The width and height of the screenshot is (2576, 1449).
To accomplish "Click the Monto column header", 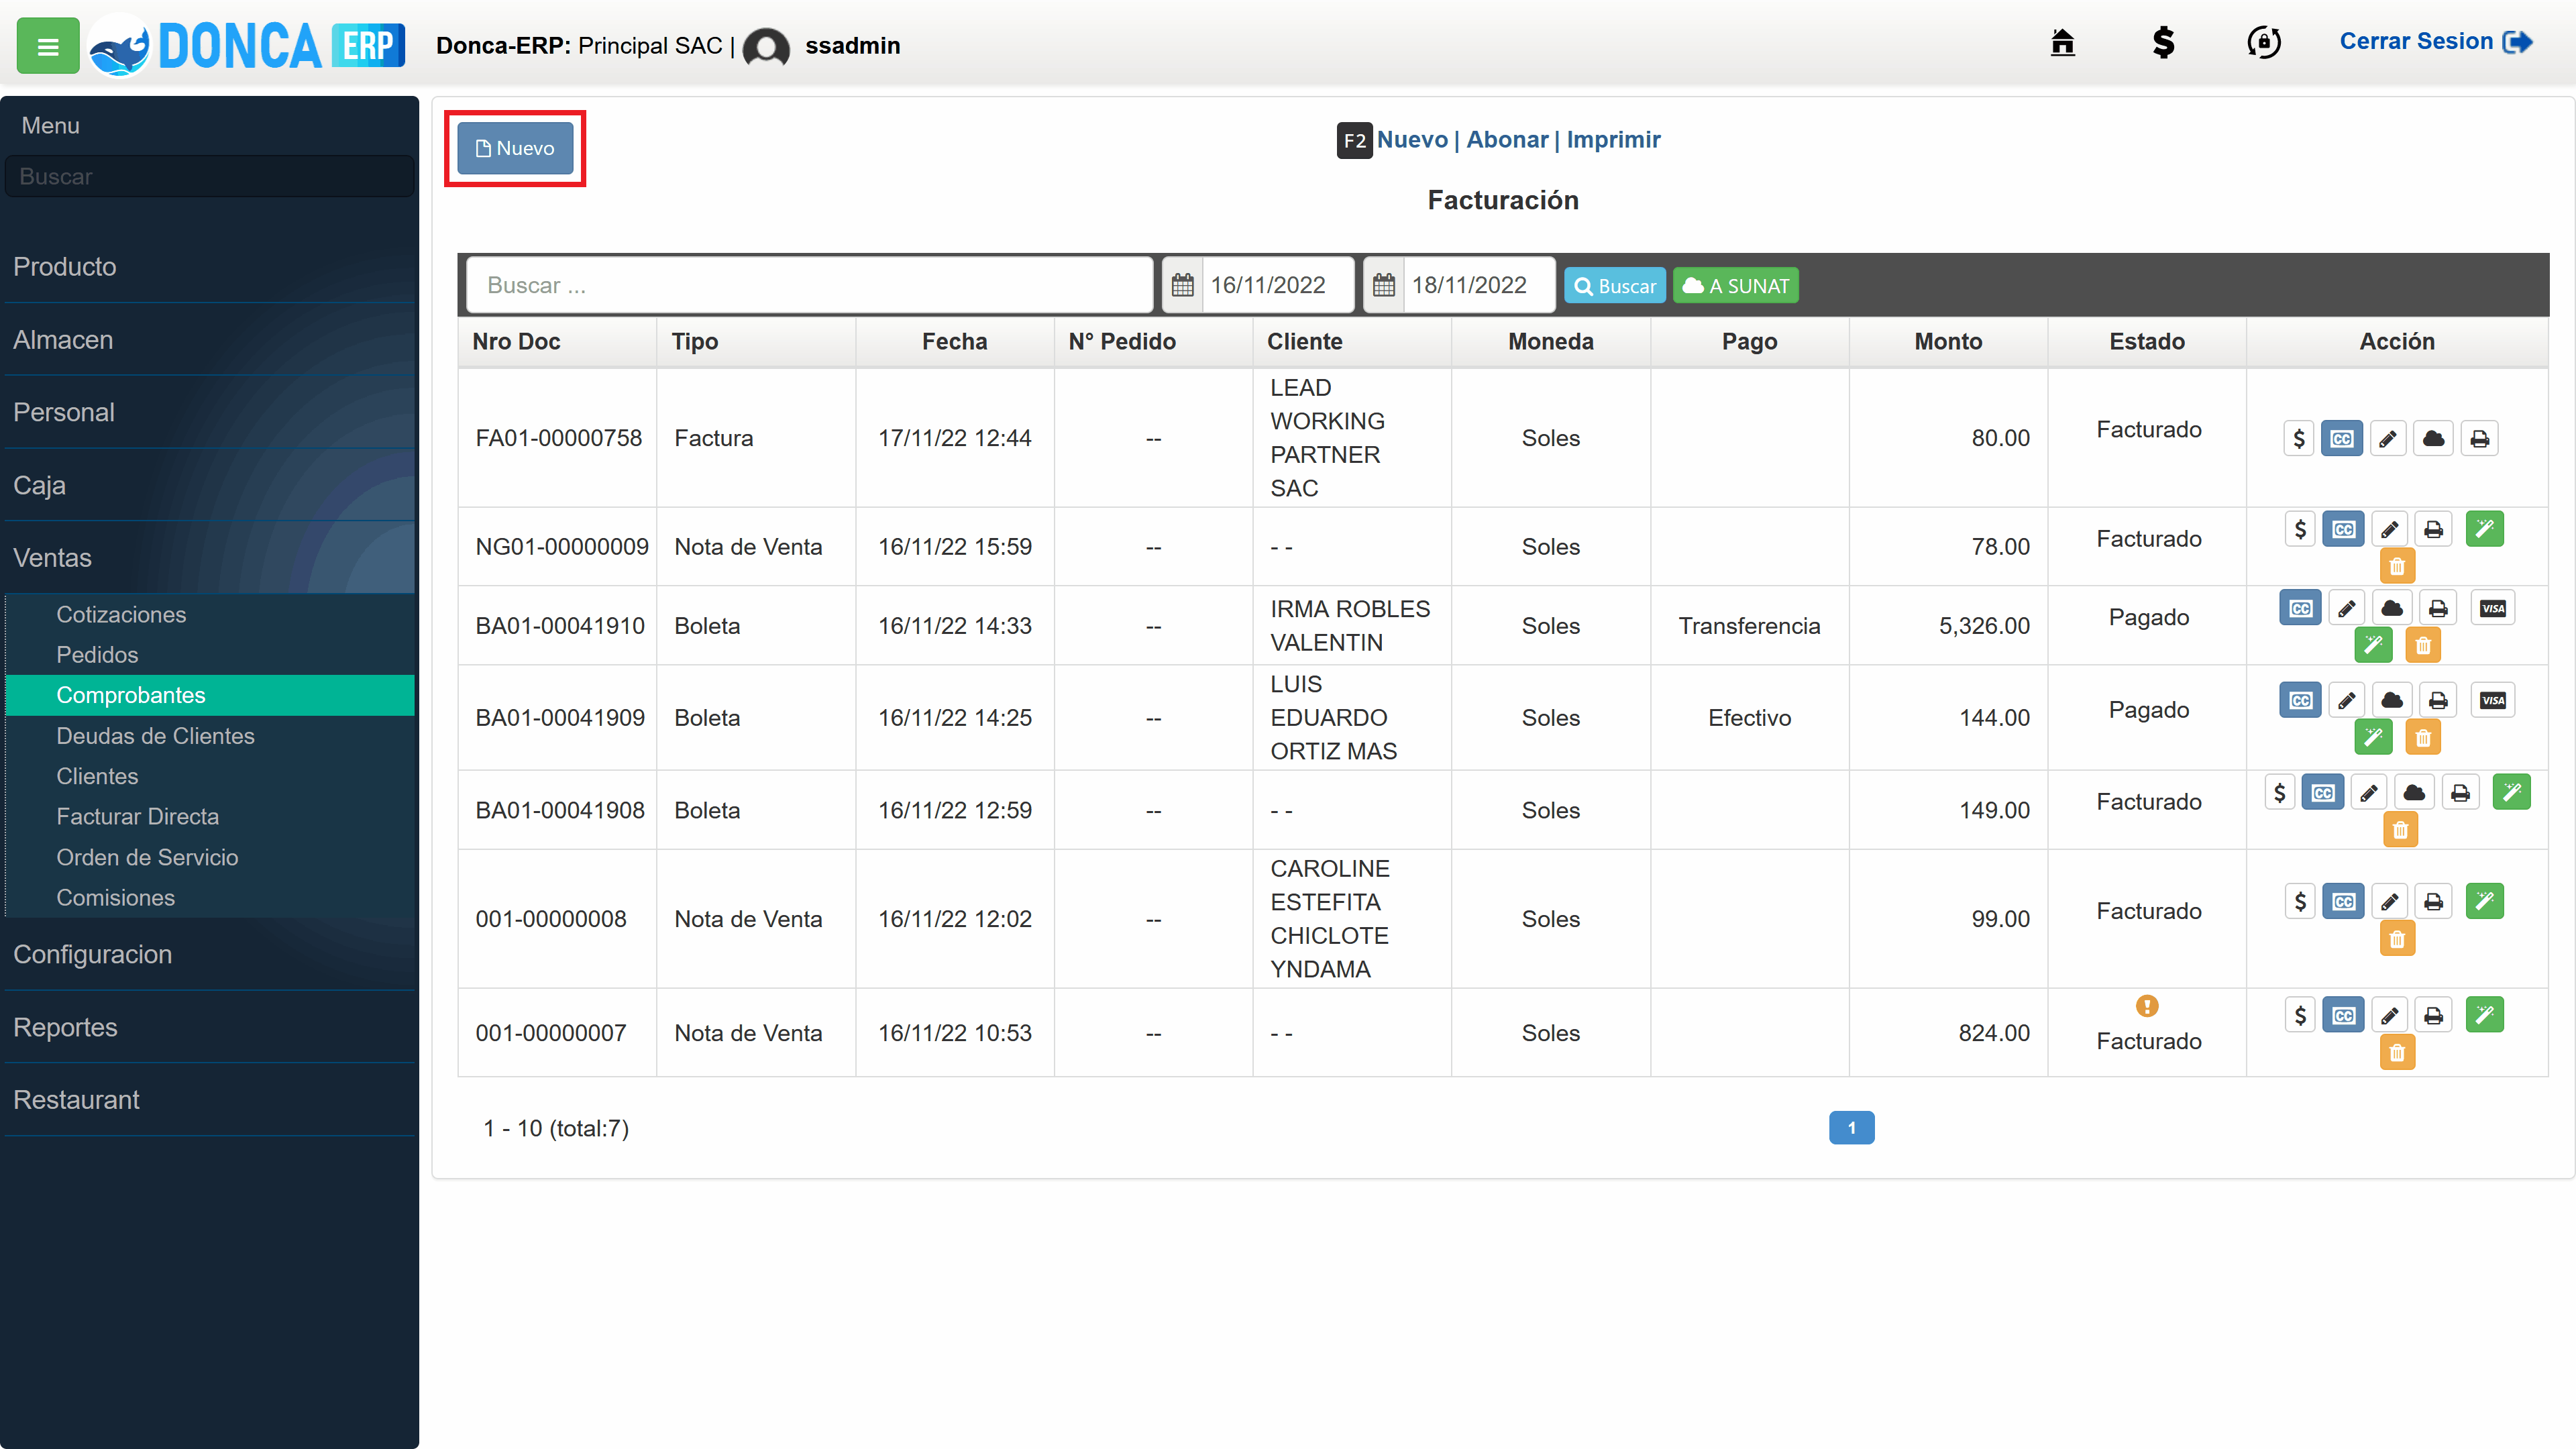I will (1948, 341).
